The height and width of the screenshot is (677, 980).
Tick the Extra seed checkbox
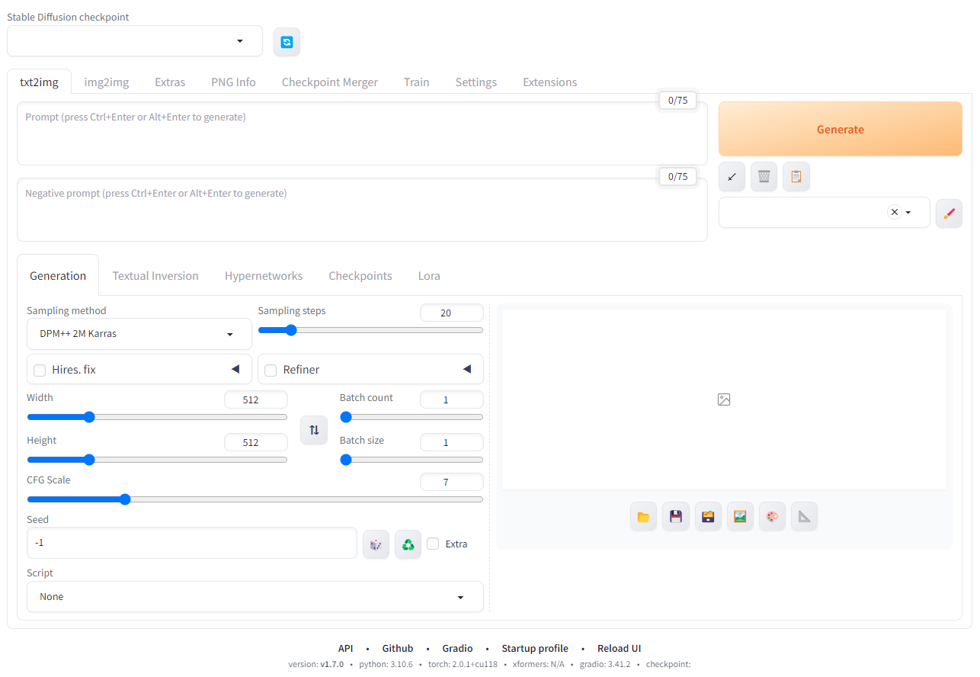click(433, 544)
